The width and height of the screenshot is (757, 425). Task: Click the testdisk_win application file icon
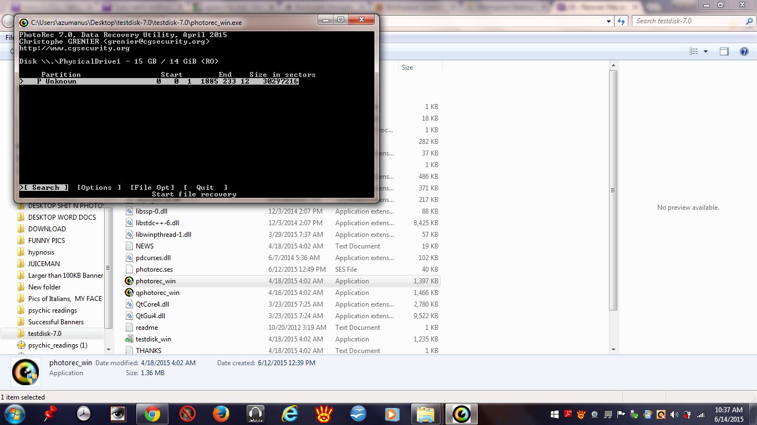[129, 339]
